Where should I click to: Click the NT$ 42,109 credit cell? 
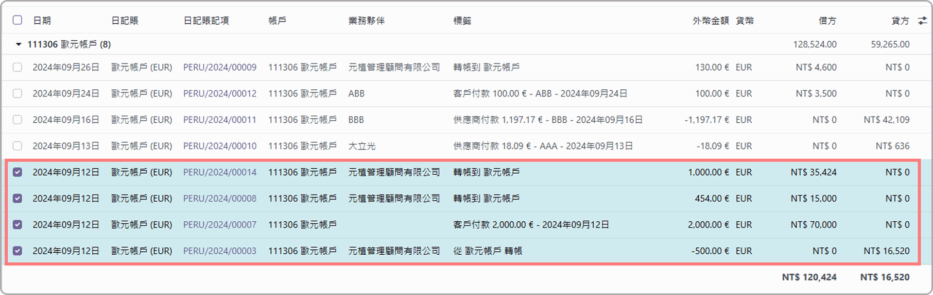(886, 120)
